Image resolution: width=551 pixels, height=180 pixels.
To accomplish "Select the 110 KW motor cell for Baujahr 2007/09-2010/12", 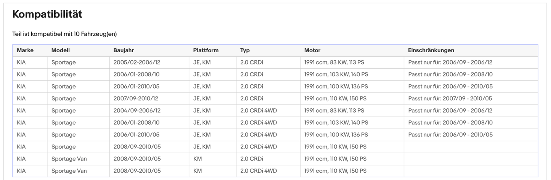I will 335,98.
